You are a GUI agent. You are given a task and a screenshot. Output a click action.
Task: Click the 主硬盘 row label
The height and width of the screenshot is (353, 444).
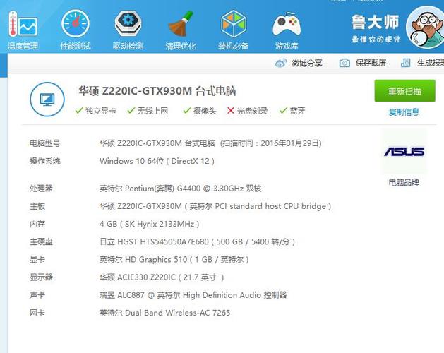pyautogui.click(x=42, y=241)
